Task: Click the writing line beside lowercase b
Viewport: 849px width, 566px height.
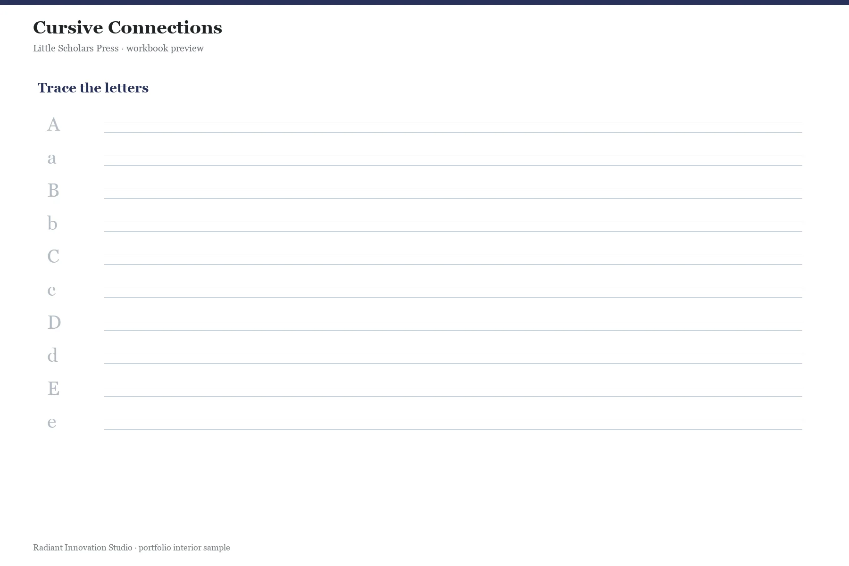Action: coord(453,227)
